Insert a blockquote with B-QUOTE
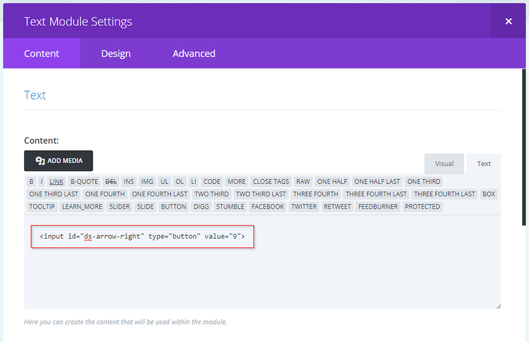Viewport: 529px width, 342px height. 84,181
